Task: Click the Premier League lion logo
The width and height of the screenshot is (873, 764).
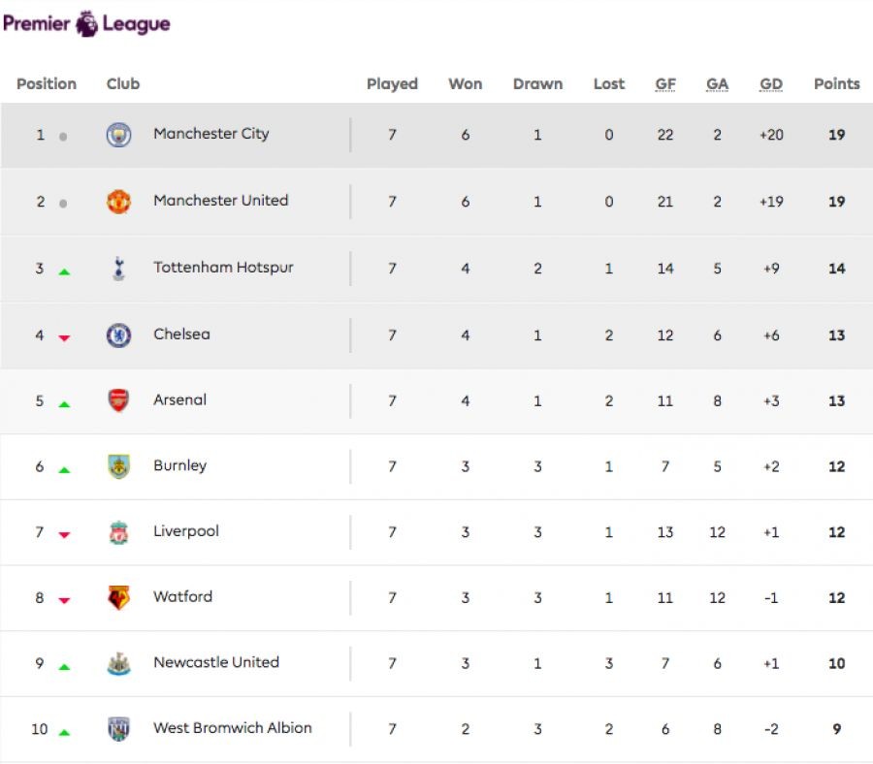Action: (87, 22)
